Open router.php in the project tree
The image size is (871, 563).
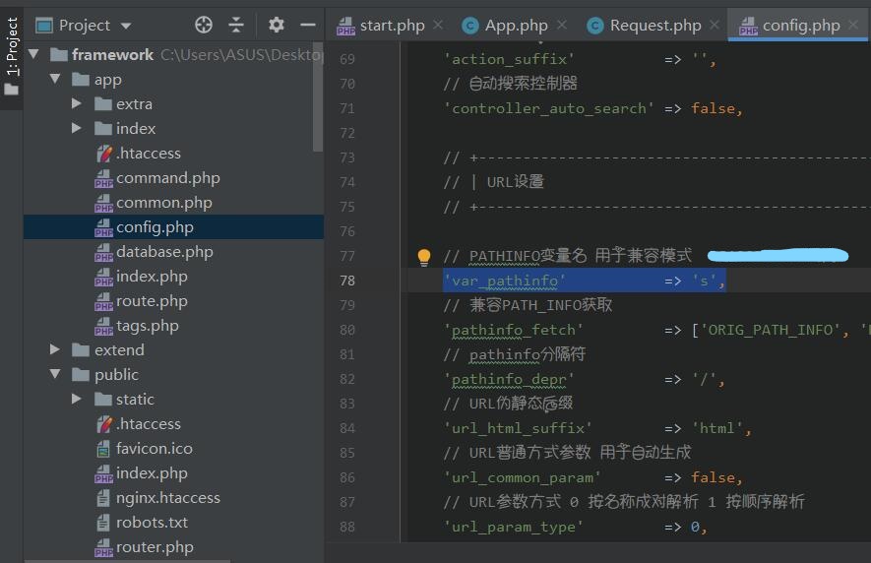[x=155, y=547]
